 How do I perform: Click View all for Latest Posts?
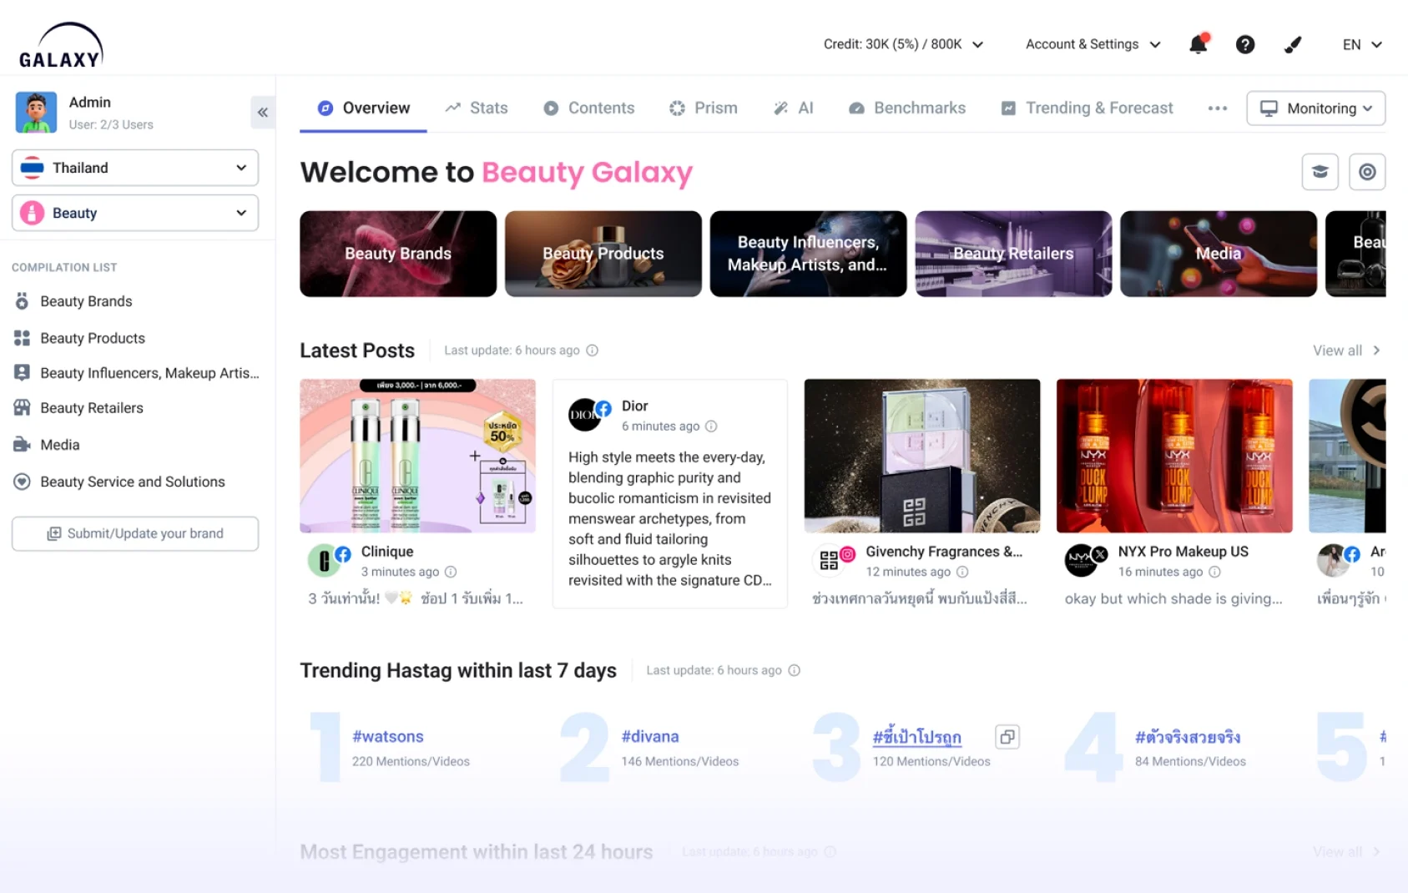click(x=1345, y=351)
